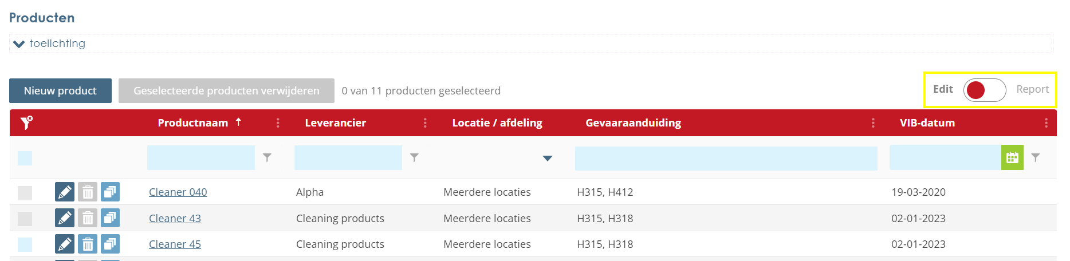
Task: Click the Nieuw product button
Action: (60, 90)
